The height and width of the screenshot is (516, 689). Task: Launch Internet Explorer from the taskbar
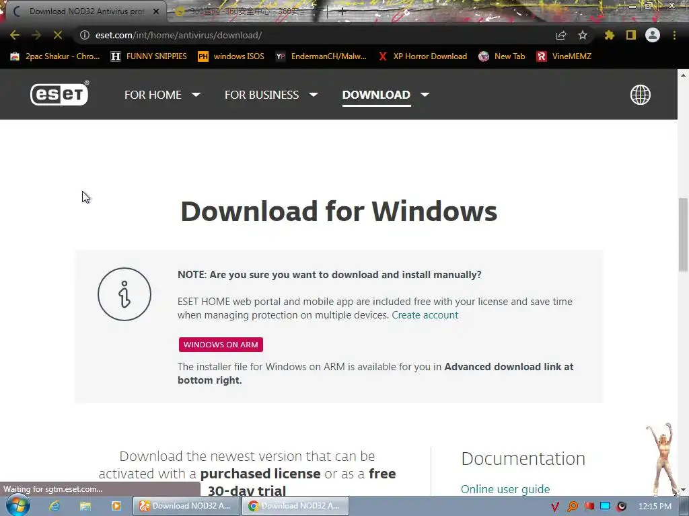(55, 506)
